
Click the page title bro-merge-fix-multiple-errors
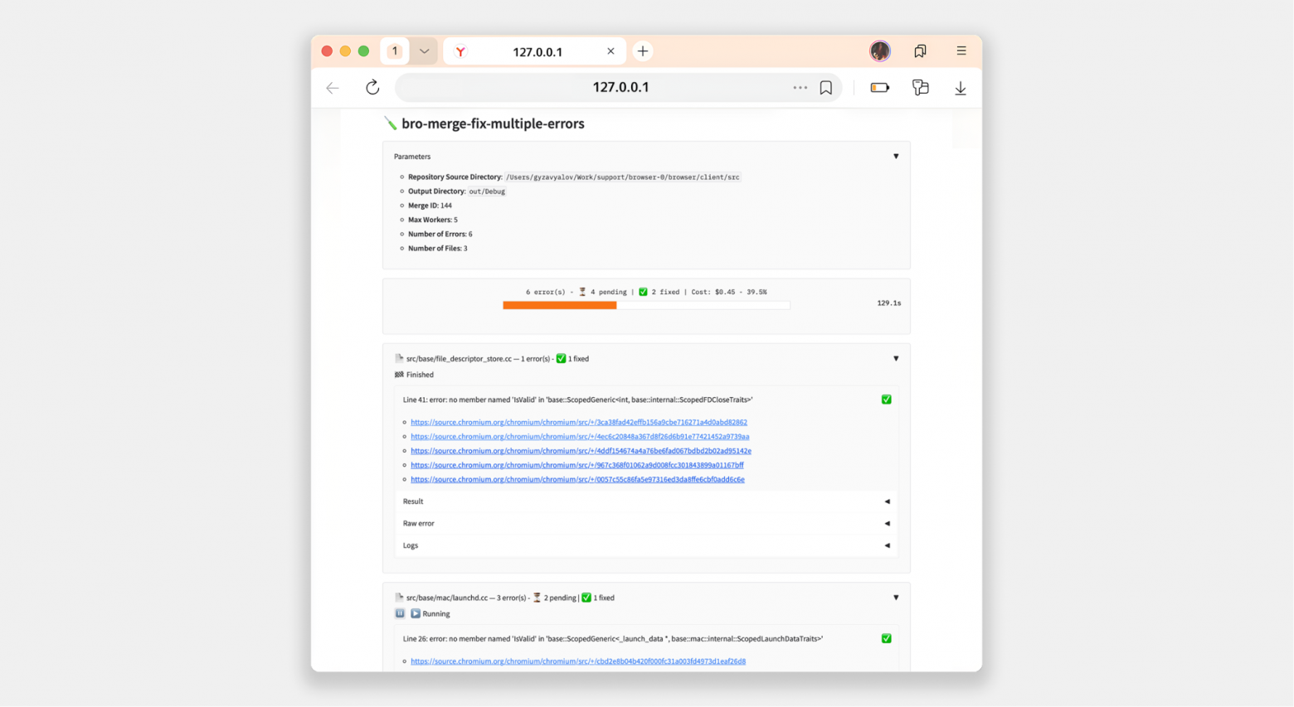[493, 123]
